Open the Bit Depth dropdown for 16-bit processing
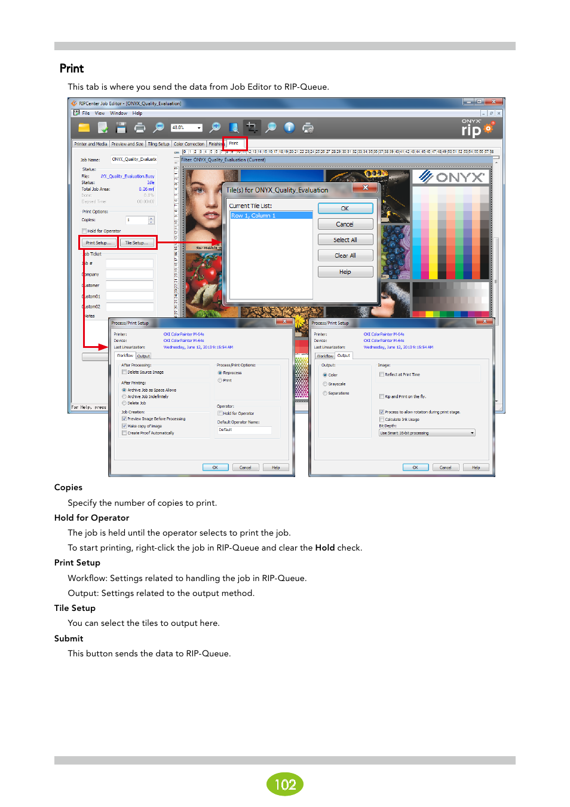Screen dimensions: 570x807 [427, 433]
